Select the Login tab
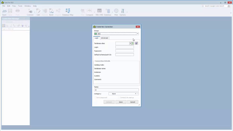This screenshot has height=131, width=233. [96, 38]
